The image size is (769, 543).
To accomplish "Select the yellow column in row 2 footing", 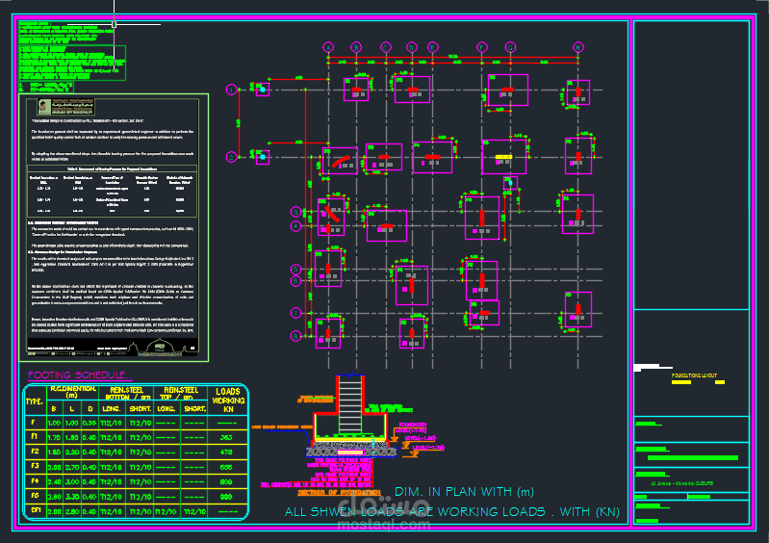I will pyautogui.click(x=503, y=157).
